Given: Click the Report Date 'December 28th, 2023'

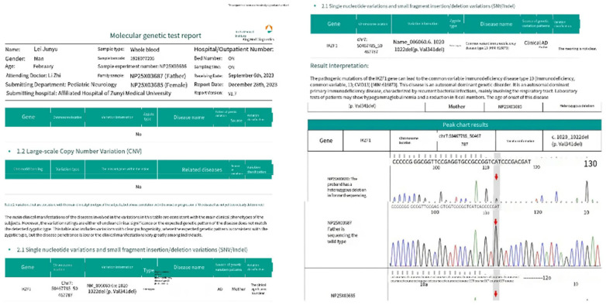Looking at the screenshot, I should click(x=253, y=84).
